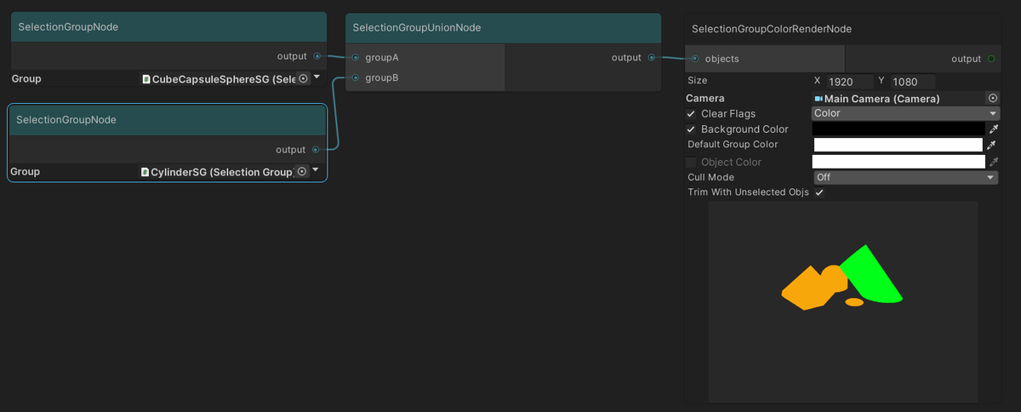Open the Clear Flags Color dropdown

click(905, 114)
